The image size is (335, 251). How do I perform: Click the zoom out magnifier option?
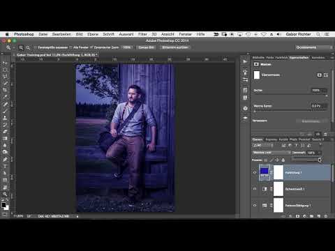click(28, 47)
